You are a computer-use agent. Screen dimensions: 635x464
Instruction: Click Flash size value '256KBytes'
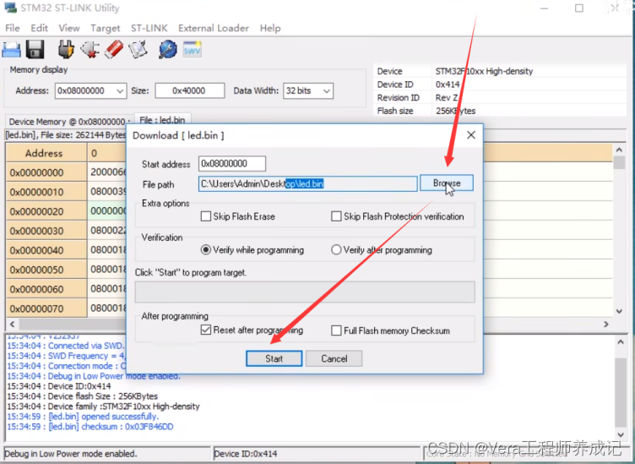click(456, 111)
